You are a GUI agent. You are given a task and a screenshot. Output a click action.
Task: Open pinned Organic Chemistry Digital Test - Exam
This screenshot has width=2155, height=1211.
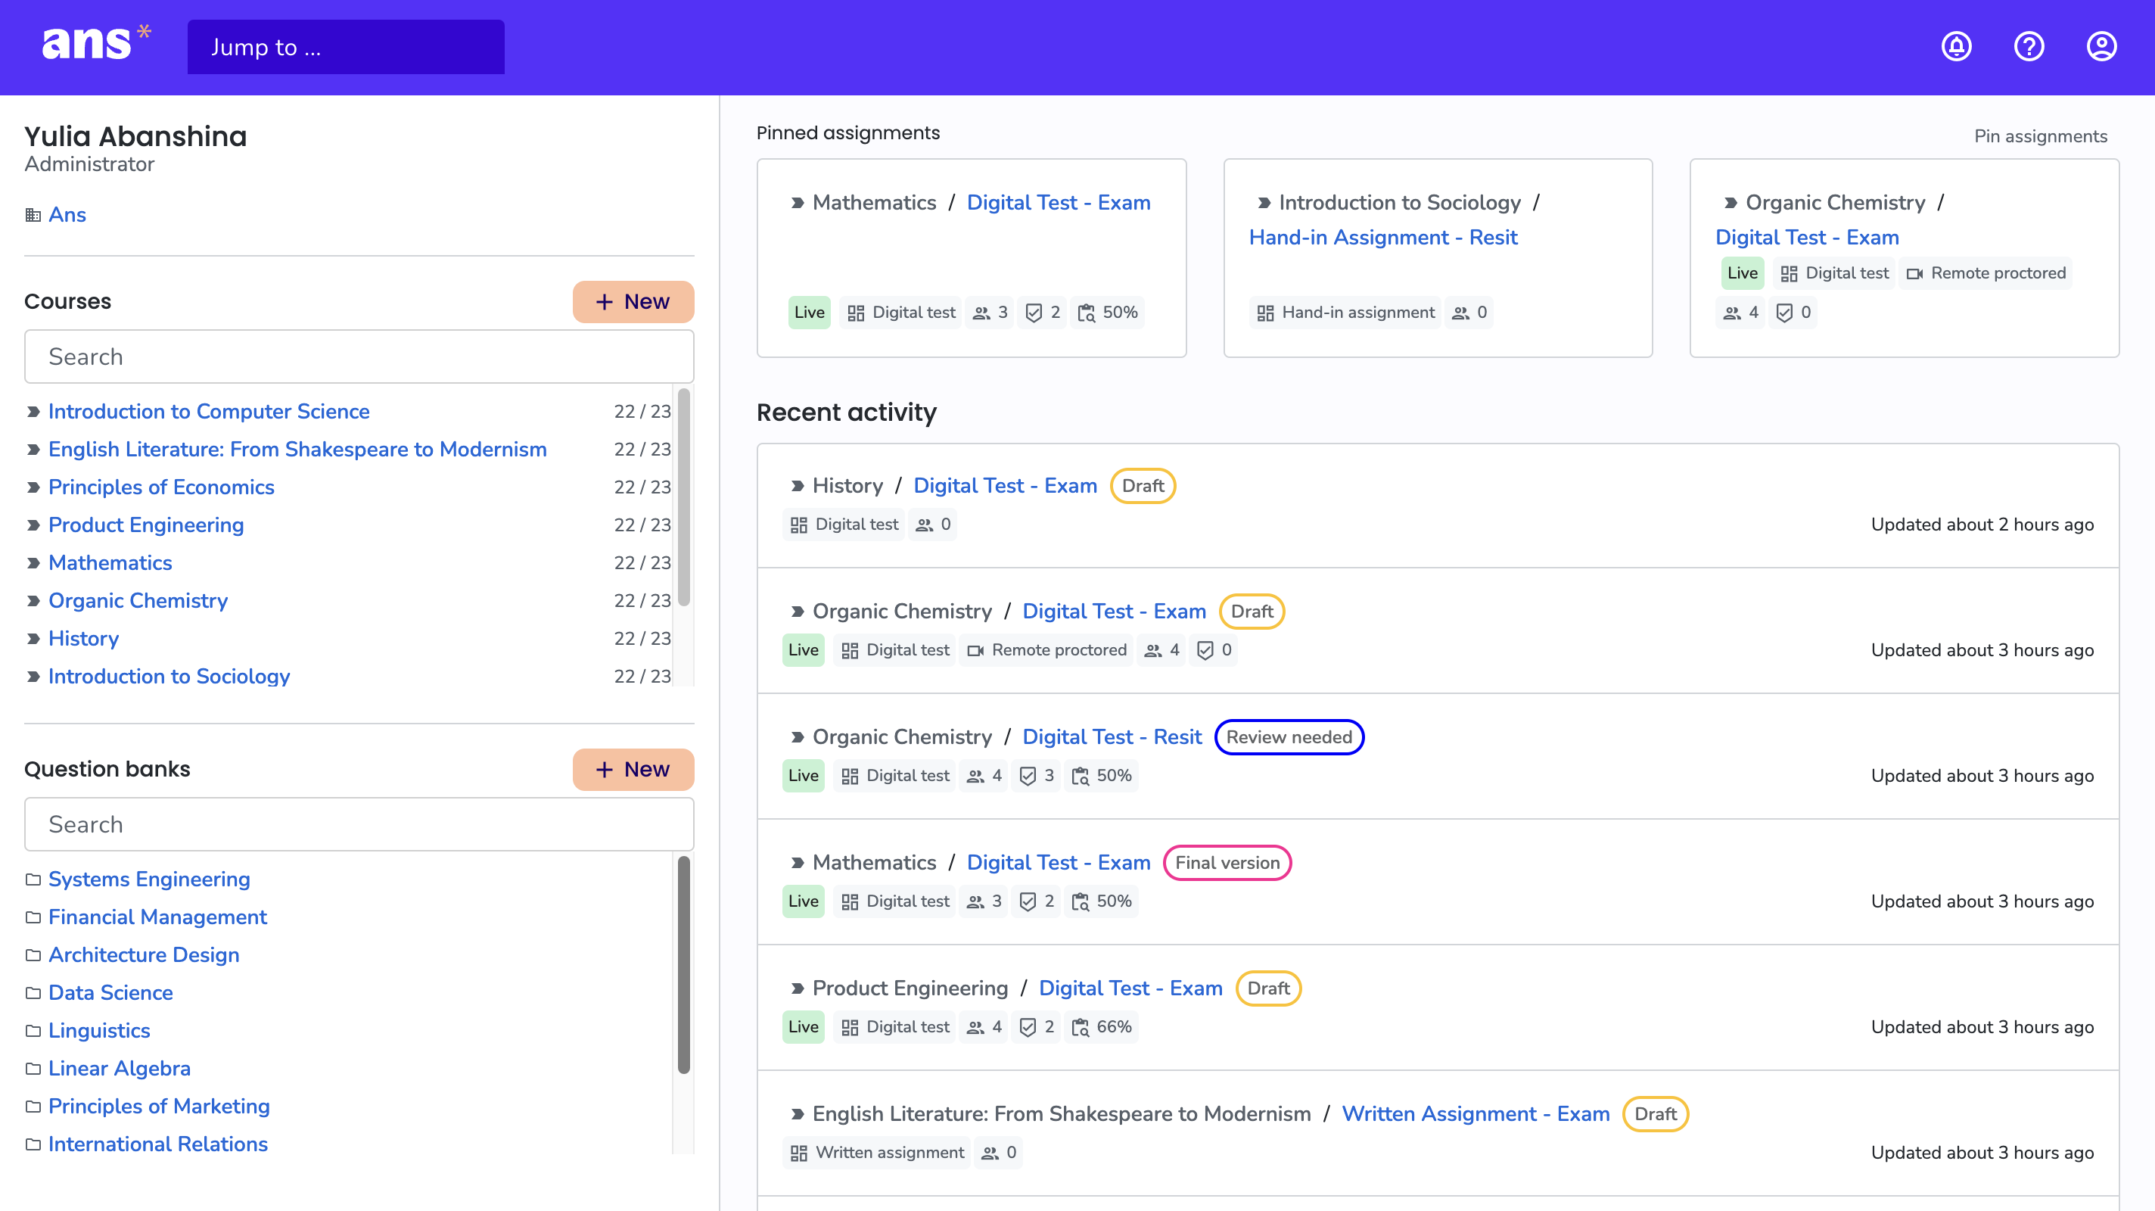[x=1807, y=238]
